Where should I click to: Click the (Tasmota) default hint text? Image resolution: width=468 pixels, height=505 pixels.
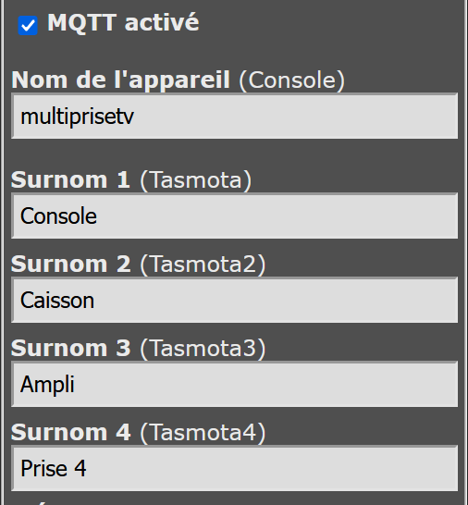tap(196, 180)
